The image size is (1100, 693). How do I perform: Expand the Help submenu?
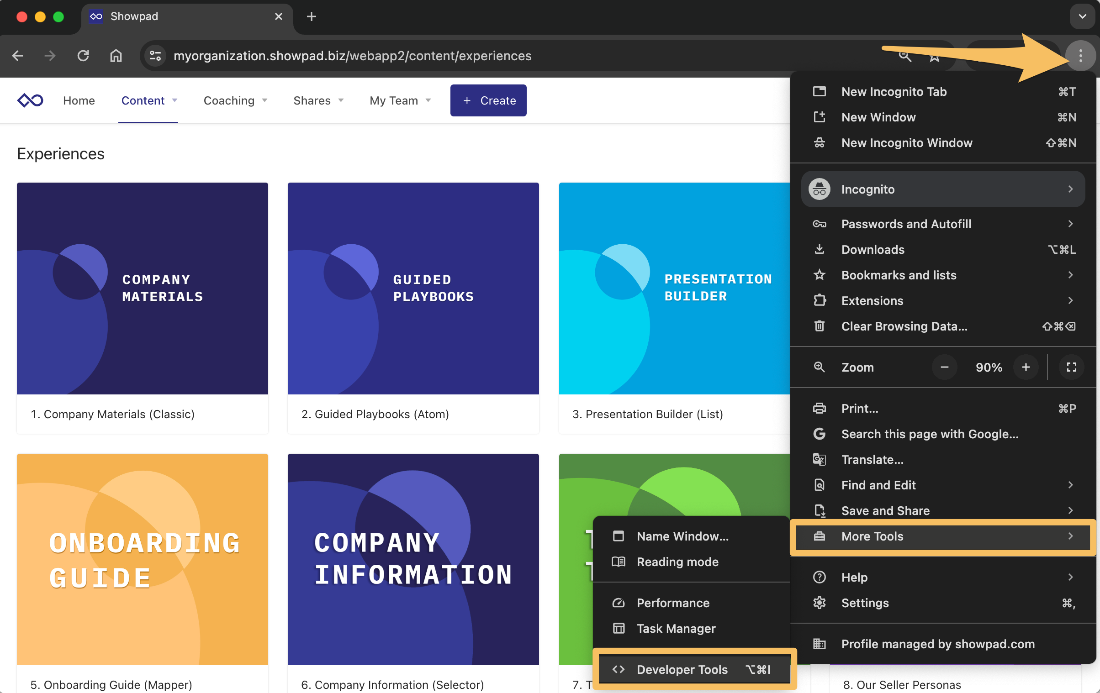coord(943,577)
